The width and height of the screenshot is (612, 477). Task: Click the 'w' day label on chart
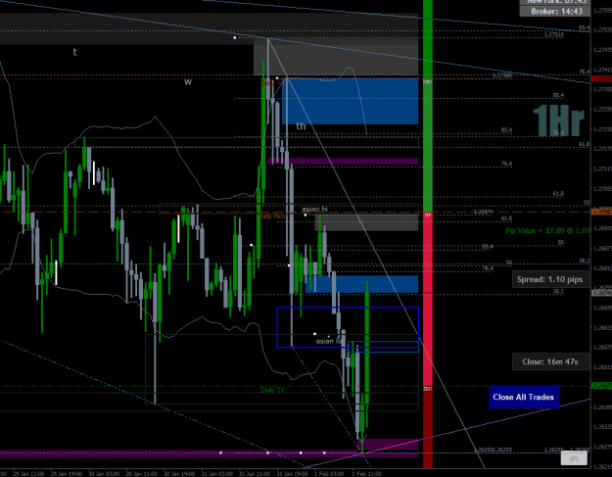point(188,82)
